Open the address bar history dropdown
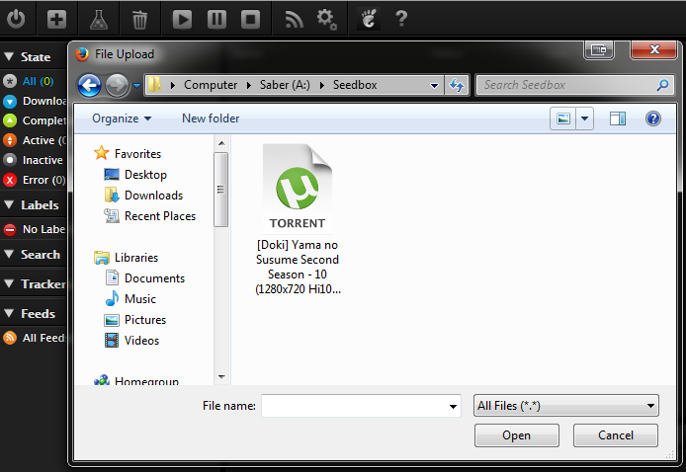The image size is (686, 472). (x=435, y=85)
